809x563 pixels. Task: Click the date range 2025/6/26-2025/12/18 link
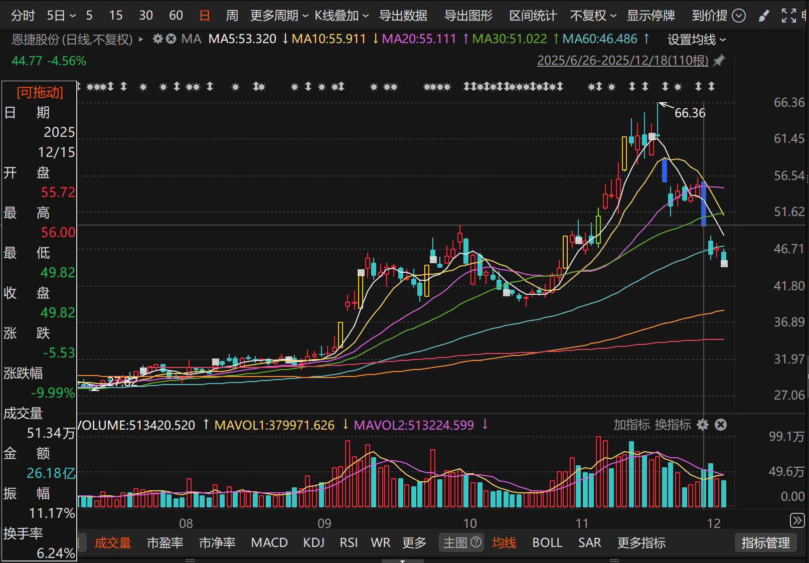pos(622,61)
